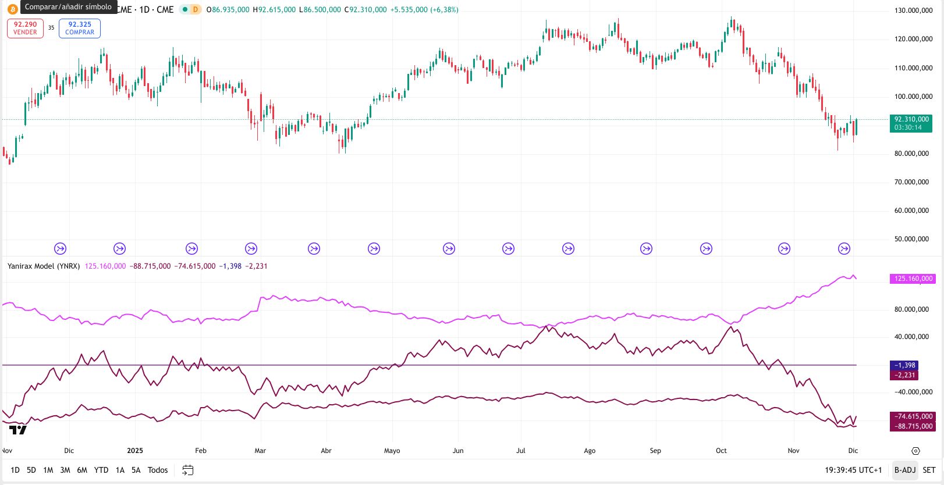Viewport: 944px width, 485px height.
Task: Switch to the Todos time range
Action: click(158, 470)
